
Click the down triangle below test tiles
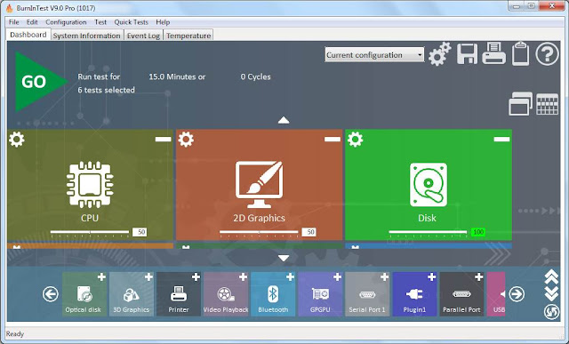click(x=284, y=258)
